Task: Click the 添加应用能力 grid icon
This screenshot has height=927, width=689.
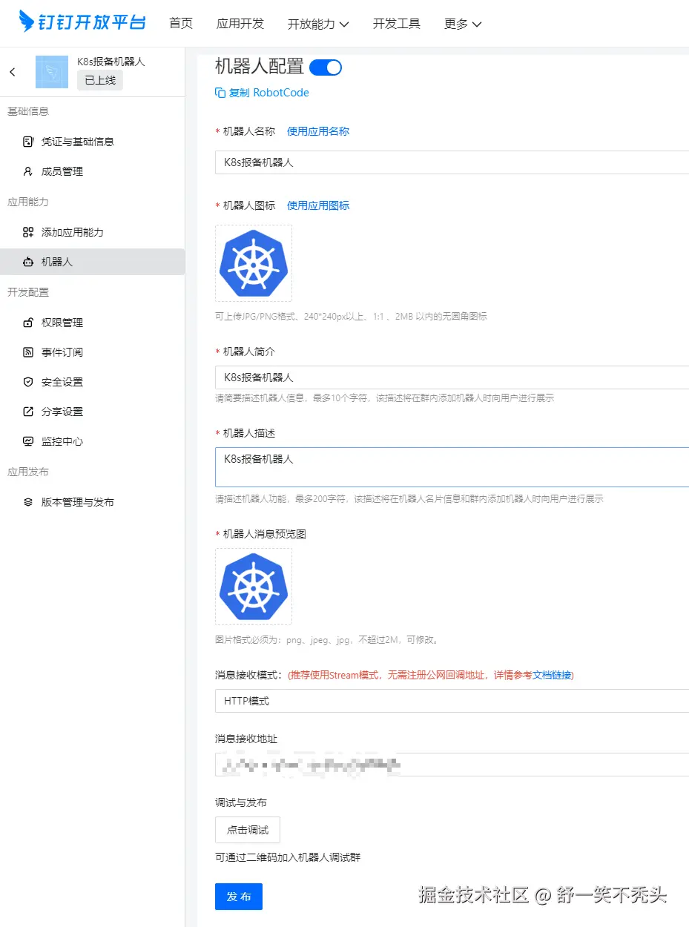Action: [x=28, y=232]
